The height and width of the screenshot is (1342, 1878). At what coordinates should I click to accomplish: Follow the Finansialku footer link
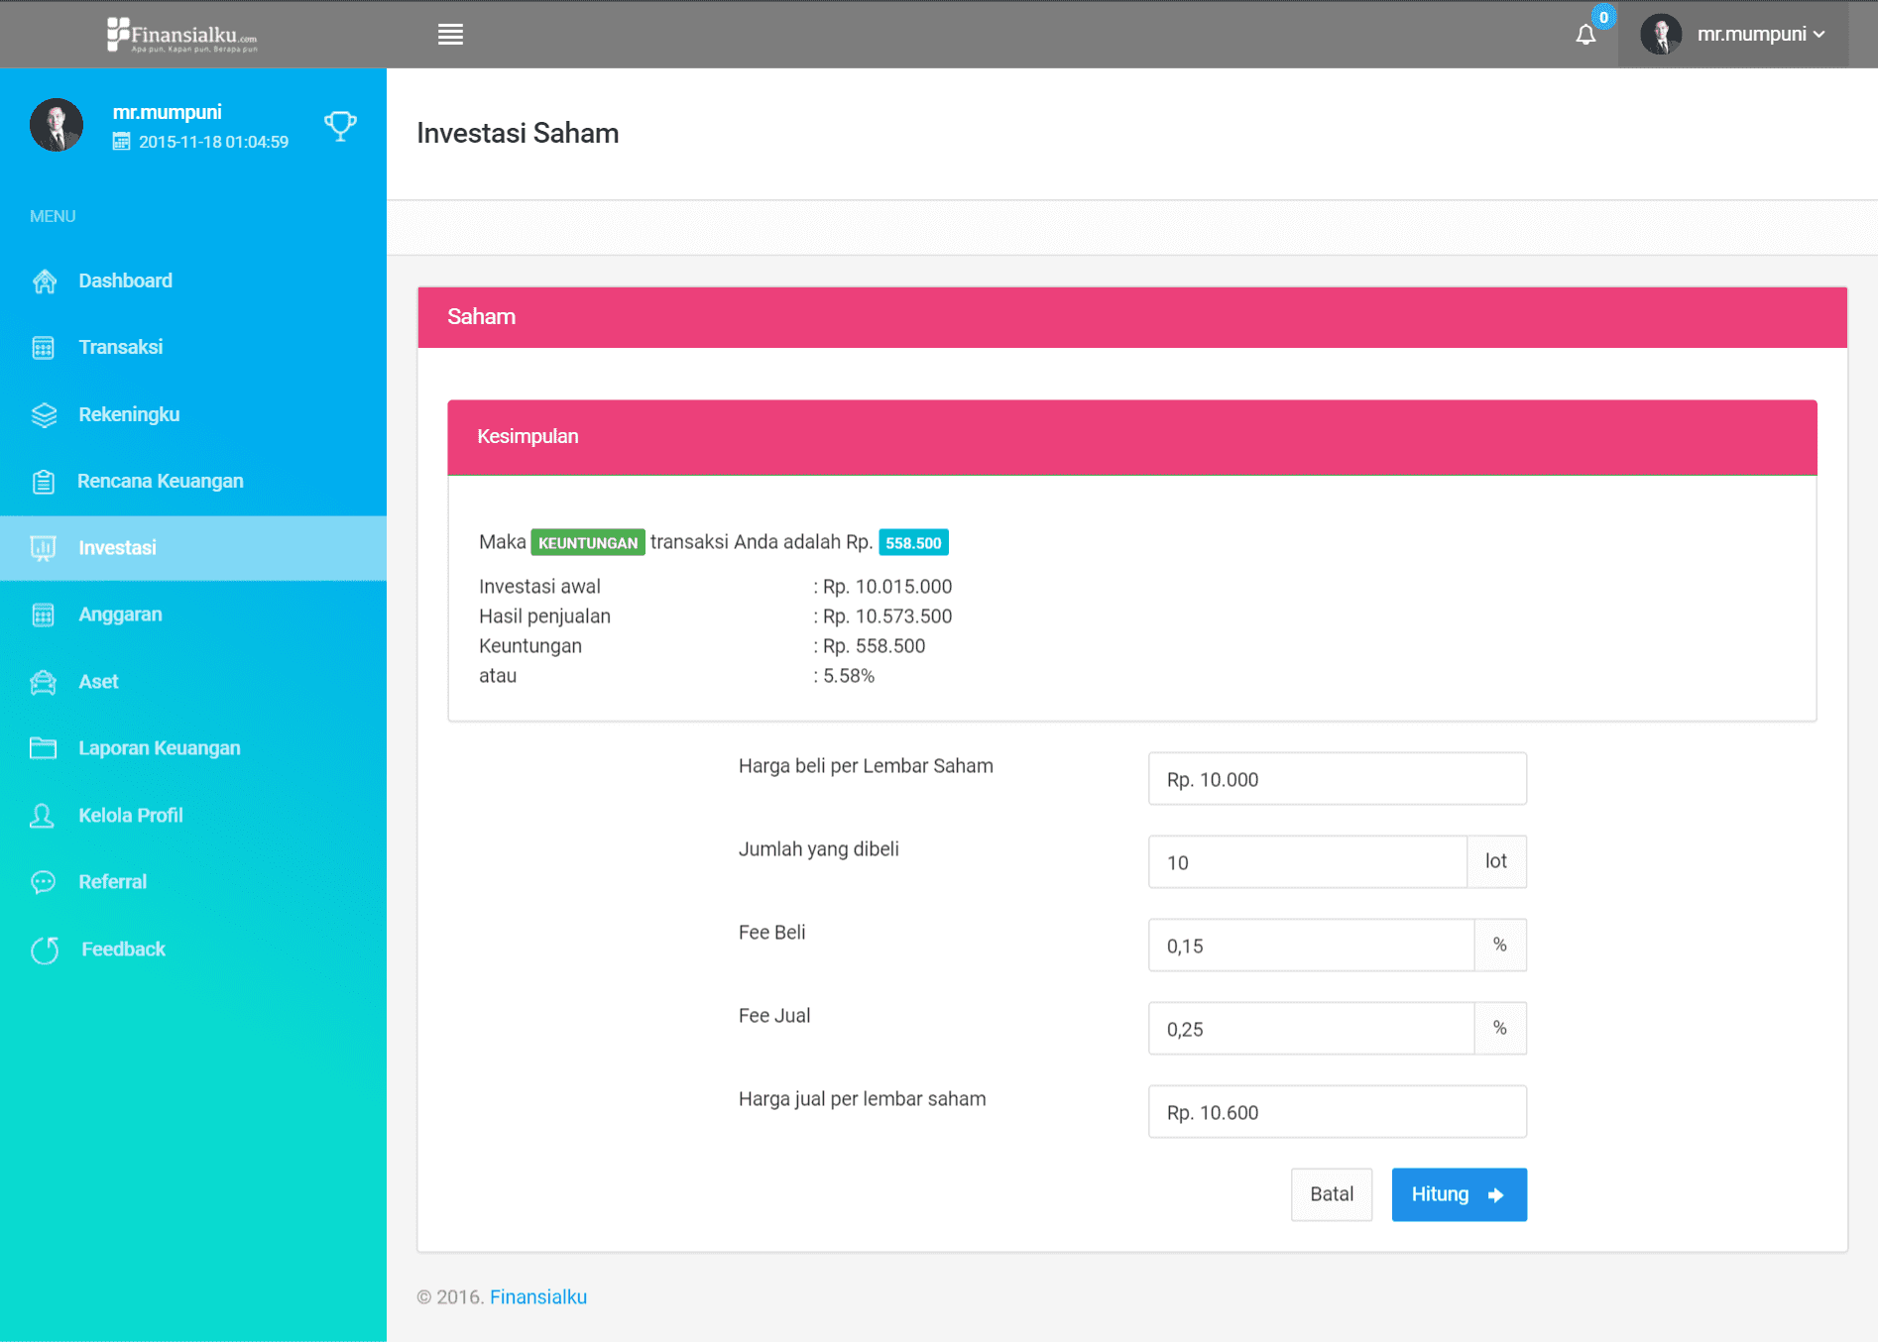coord(537,1296)
